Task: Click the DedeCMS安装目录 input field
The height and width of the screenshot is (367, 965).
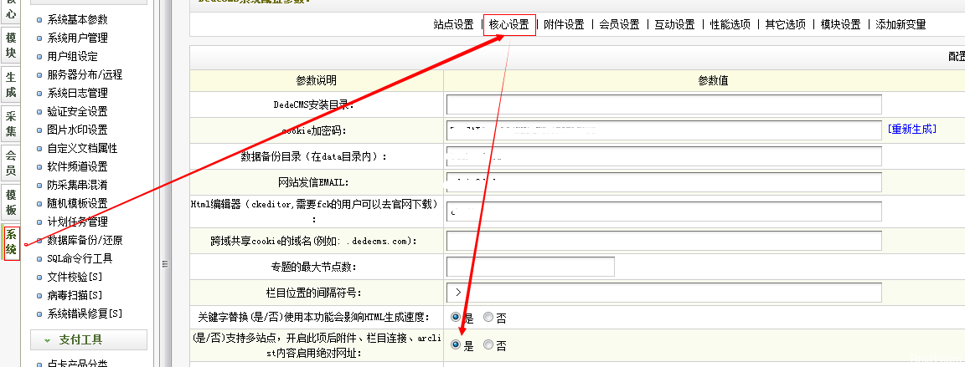Action: 663,104
